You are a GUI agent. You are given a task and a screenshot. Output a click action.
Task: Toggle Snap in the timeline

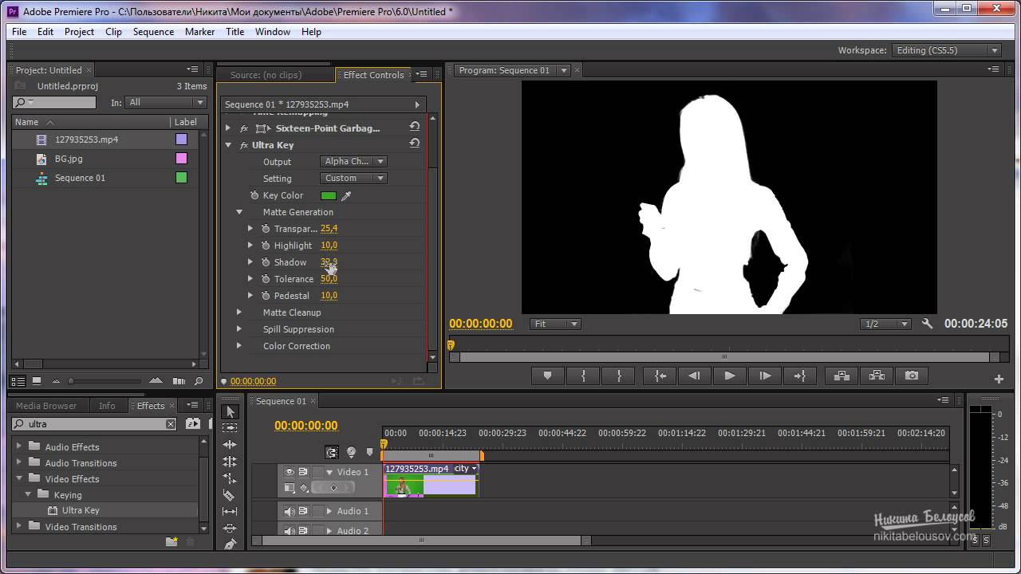point(332,452)
